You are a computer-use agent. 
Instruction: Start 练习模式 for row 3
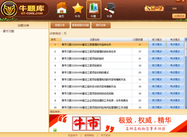pos(157,59)
